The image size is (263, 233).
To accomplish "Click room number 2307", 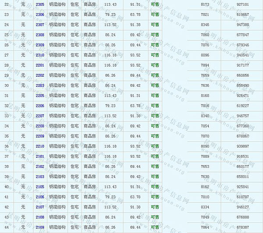I will pyautogui.click(x=40, y=25).
